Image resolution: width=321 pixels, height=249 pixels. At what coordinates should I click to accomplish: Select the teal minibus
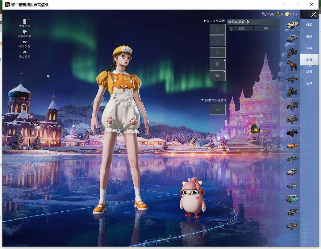click(x=292, y=199)
